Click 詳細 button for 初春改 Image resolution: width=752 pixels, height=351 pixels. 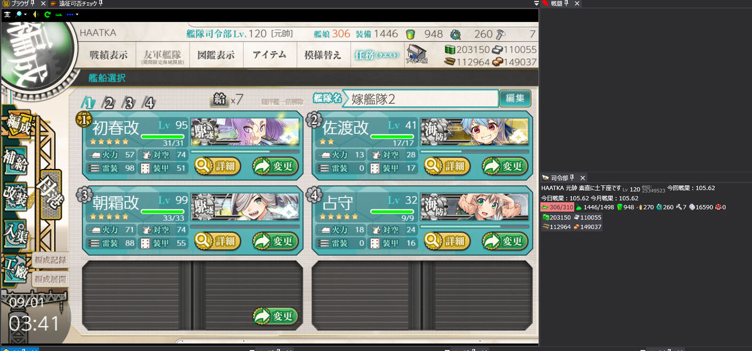click(217, 166)
